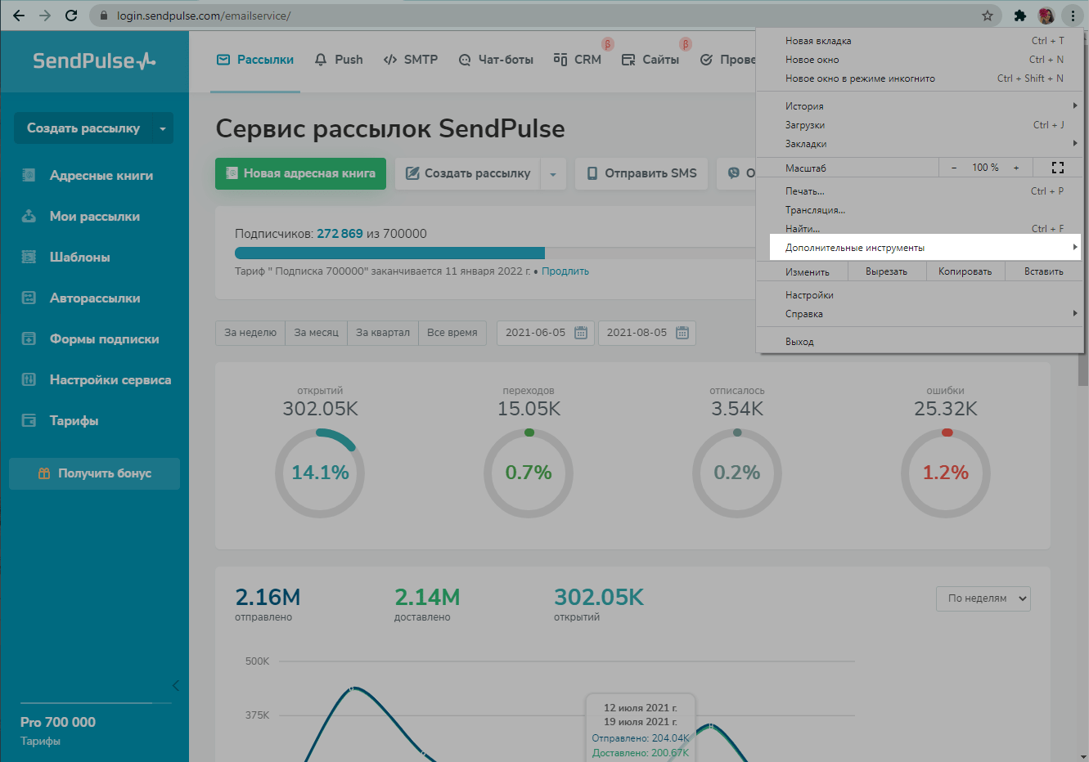Select Новое окно в режиме инкогнито
The width and height of the screenshot is (1089, 762).
(920, 78)
